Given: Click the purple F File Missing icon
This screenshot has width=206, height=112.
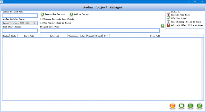Looking at the screenshot, I should click(x=168, y=22).
